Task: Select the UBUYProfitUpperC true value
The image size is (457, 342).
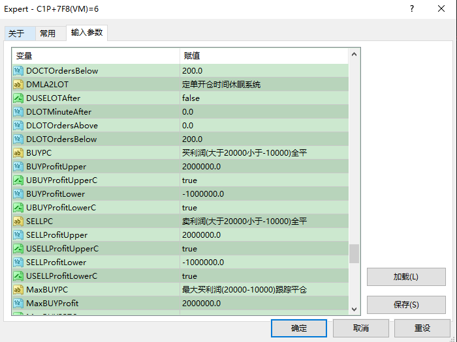Action: coord(189,180)
